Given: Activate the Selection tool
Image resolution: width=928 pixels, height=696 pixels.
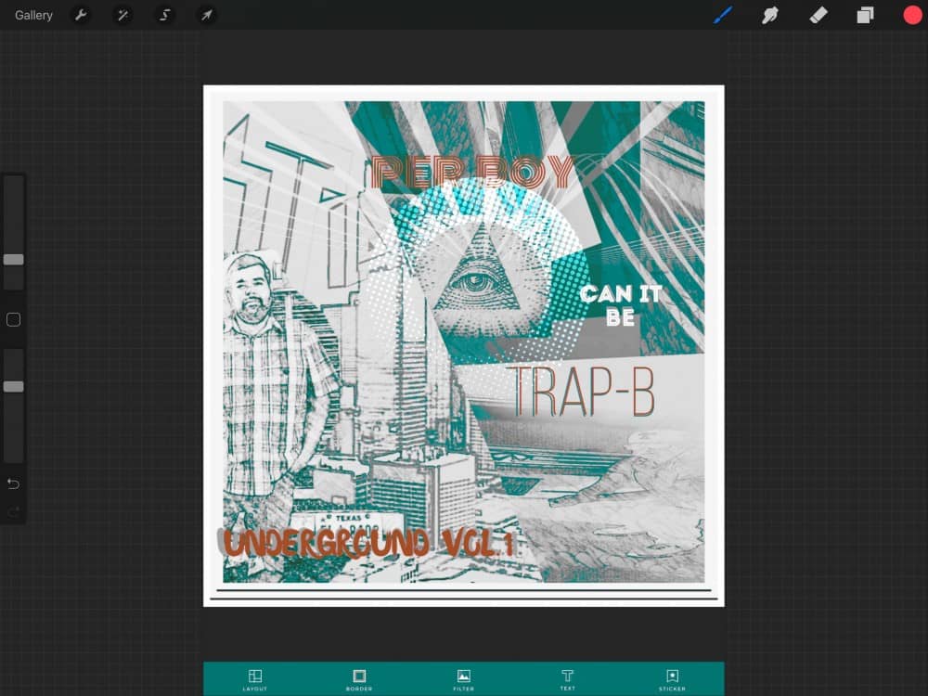Looking at the screenshot, I should 165,15.
